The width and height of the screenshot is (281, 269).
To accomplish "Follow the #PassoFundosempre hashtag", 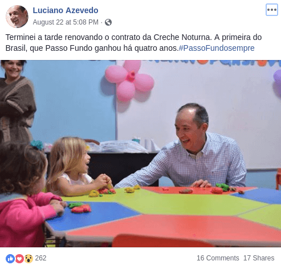I will [x=217, y=48].
